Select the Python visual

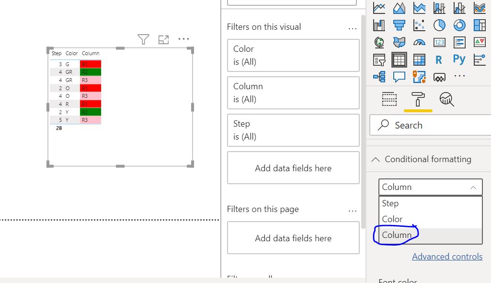pos(459,59)
